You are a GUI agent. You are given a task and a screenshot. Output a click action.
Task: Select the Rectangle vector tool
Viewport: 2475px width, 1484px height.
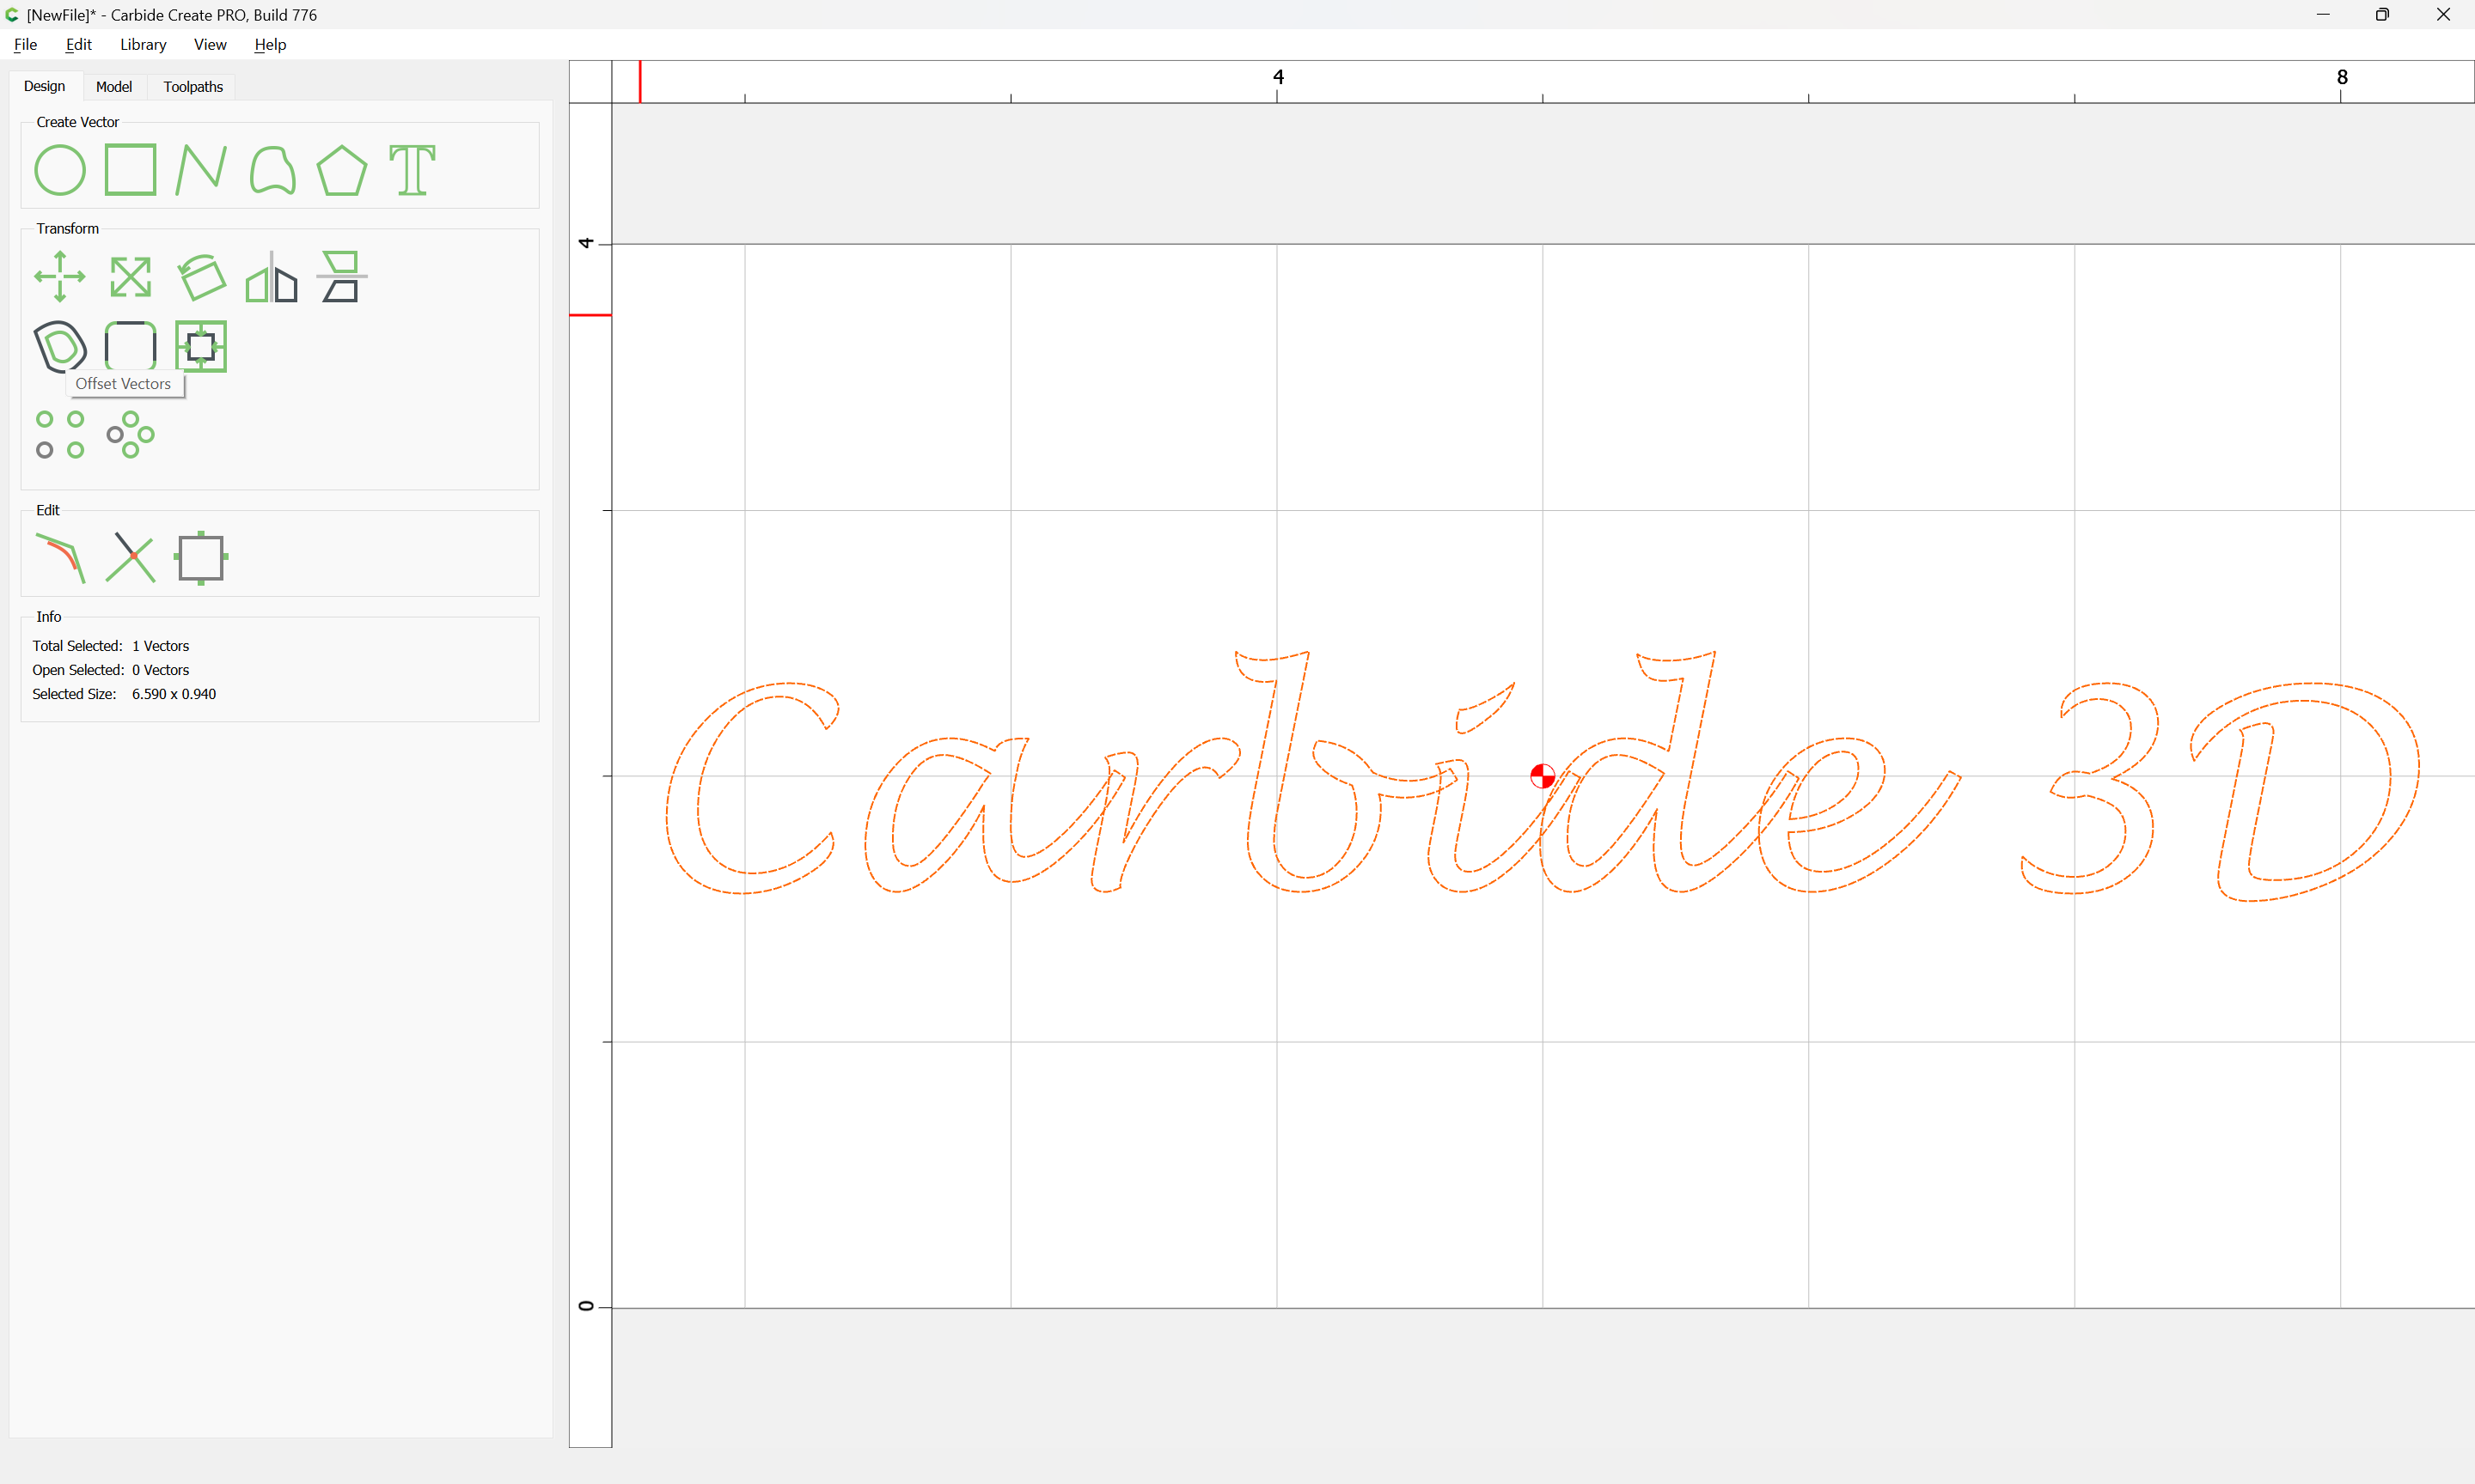coord(130,170)
